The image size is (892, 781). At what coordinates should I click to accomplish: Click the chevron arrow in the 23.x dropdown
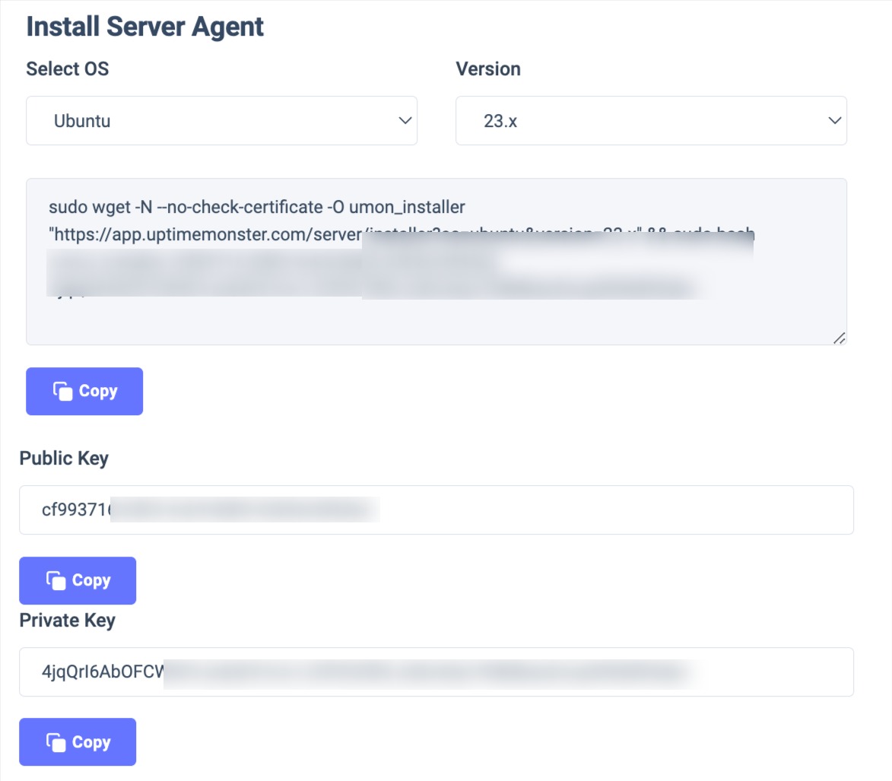click(x=834, y=121)
